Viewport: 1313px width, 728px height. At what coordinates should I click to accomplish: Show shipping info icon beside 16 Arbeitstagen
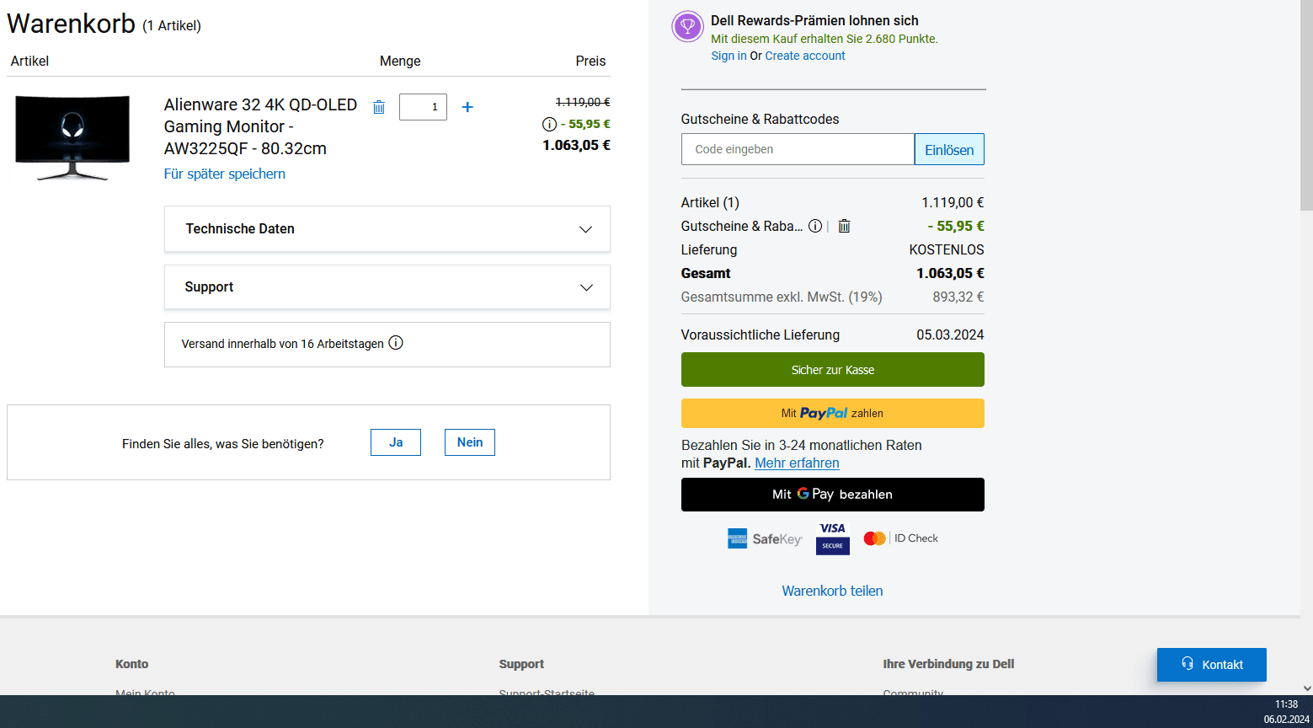(x=396, y=343)
